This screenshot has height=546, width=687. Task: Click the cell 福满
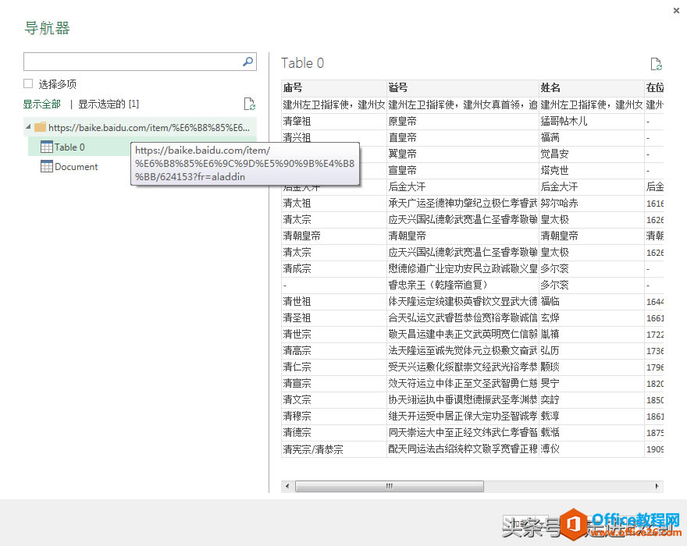pos(592,137)
